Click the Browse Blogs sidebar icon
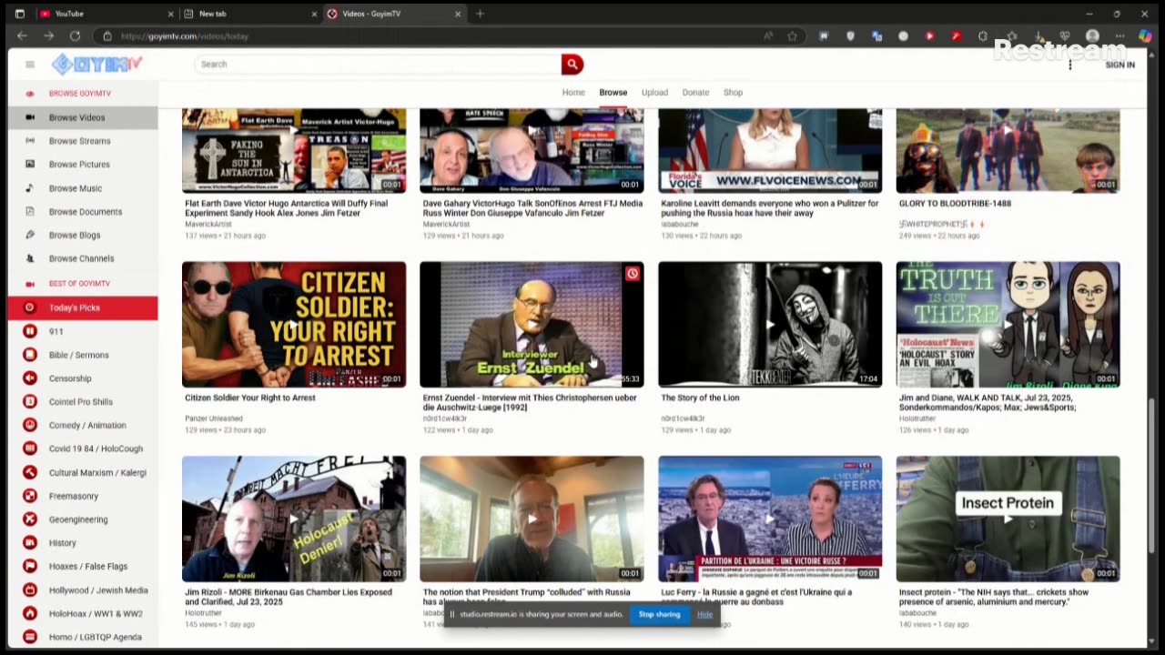This screenshot has width=1165, height=655. (30, 235)
